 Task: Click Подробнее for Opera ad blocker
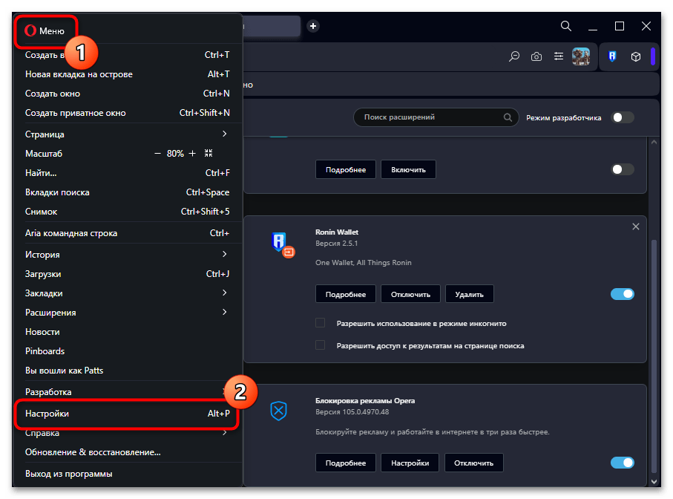346,463
